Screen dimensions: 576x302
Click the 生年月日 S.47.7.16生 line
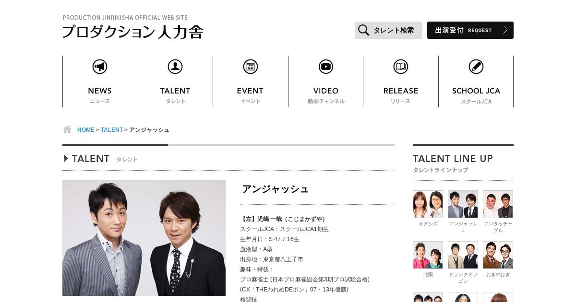pyautogui.click(x=270, y=239)
